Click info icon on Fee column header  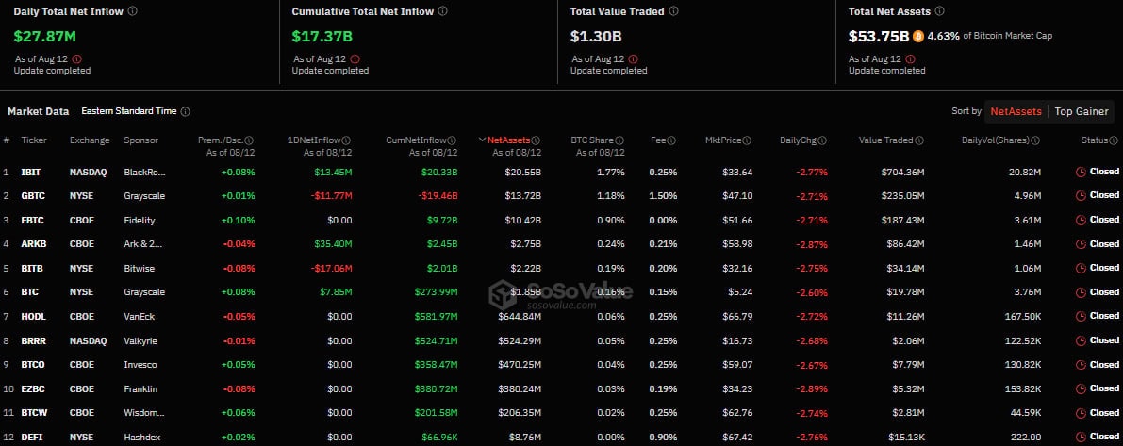[x=671, y=141]
